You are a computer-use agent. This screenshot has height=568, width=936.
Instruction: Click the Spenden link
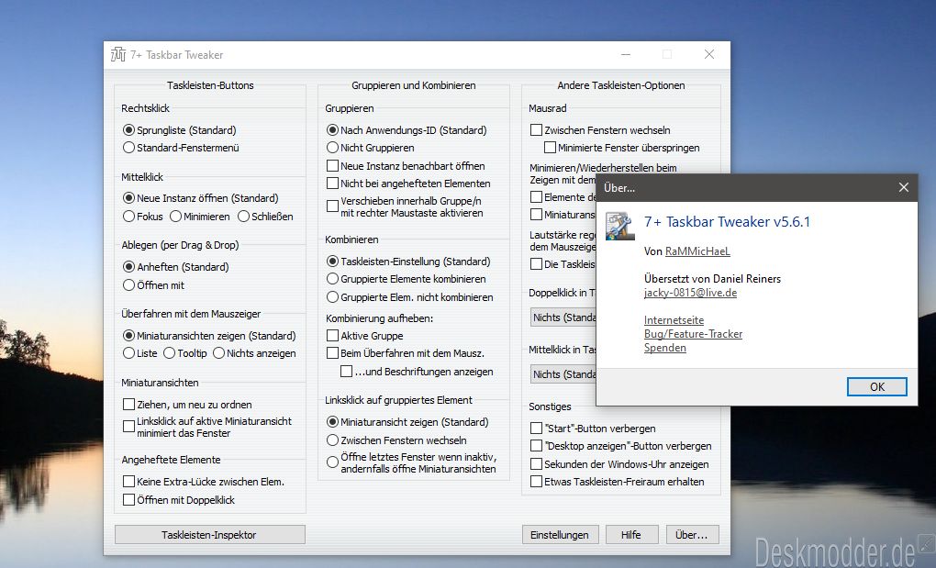tap(665, 348)
